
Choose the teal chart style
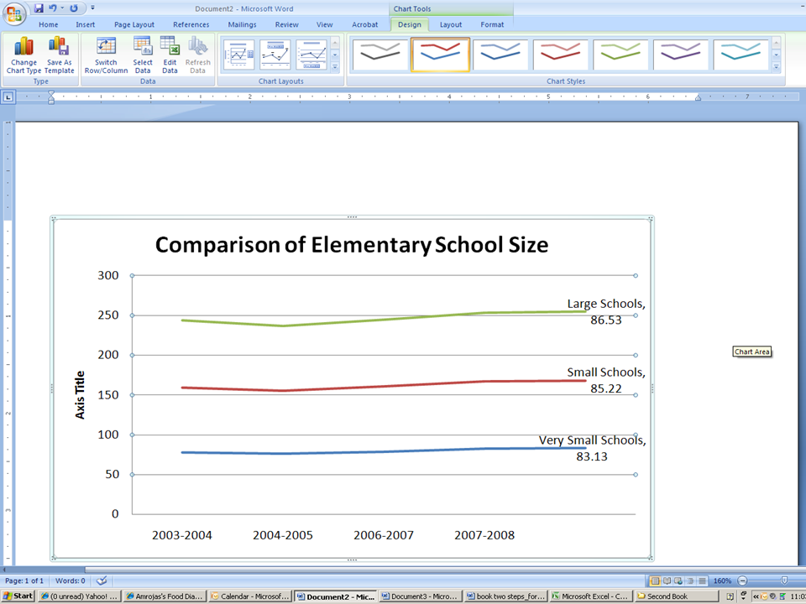(741, 55)
